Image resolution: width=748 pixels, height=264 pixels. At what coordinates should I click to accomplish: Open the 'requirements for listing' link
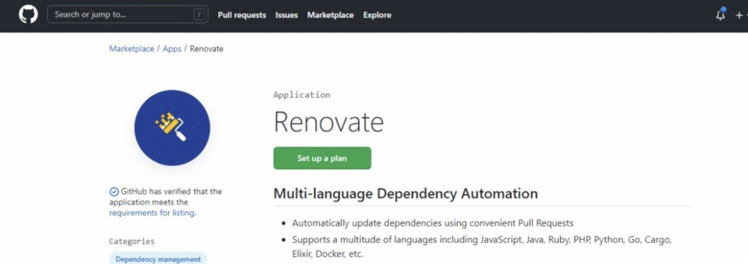pyautogui.click(x=152, y=213)
